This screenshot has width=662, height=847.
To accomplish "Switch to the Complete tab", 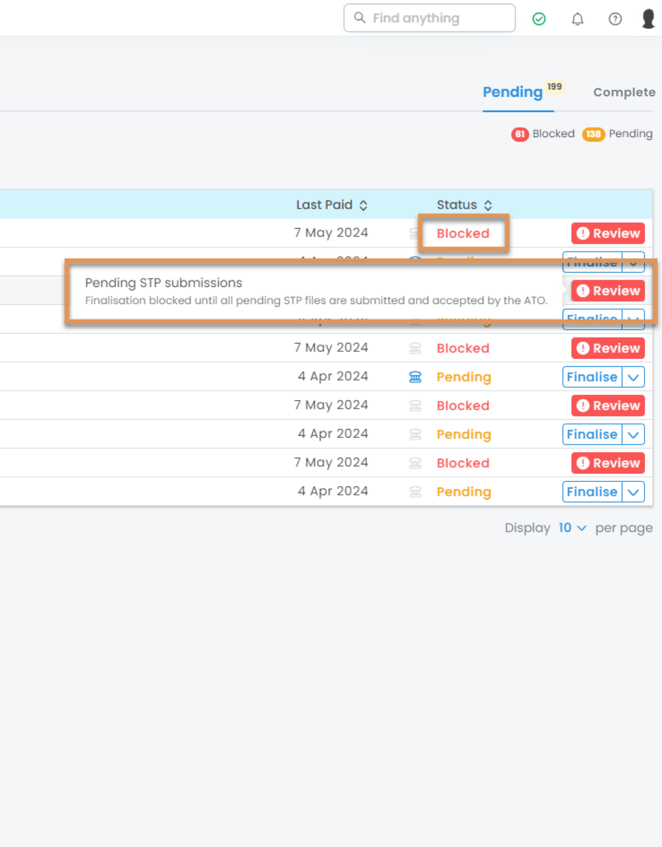I will pos(624,92).
